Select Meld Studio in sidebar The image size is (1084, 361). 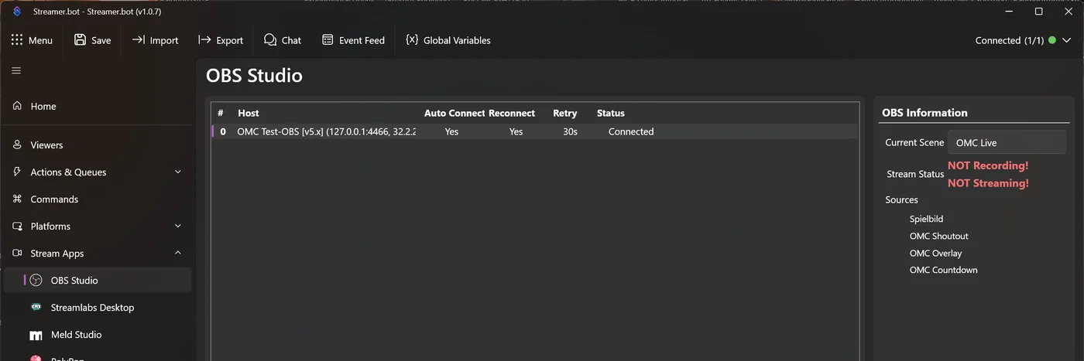click(98, 335)
